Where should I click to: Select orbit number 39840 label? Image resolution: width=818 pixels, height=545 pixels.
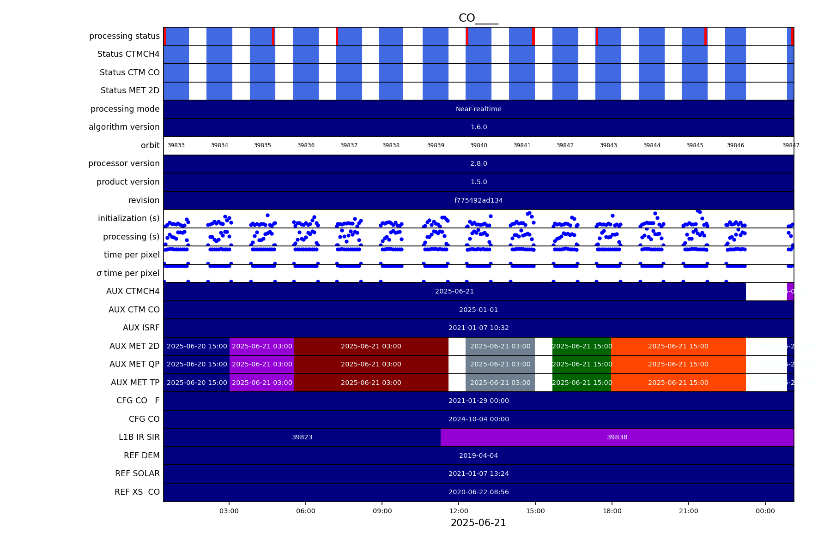point(479,145)
